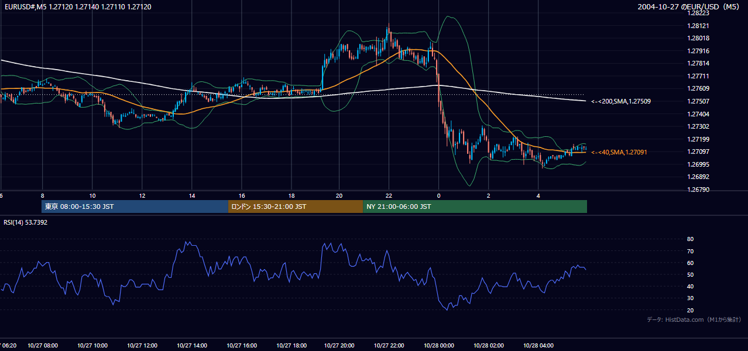Click price axis value 1.26995
The height and width of the screenshot is (351, 748).
pyautogui.click(x=699, y=164)
